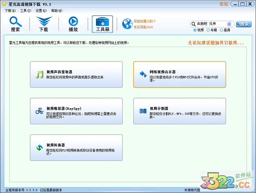Open the 工具(T) menu
This screenshot has height=193, width=256.
click(26, 11)
